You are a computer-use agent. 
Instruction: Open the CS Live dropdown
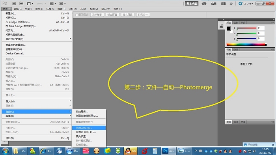(246, 4)
